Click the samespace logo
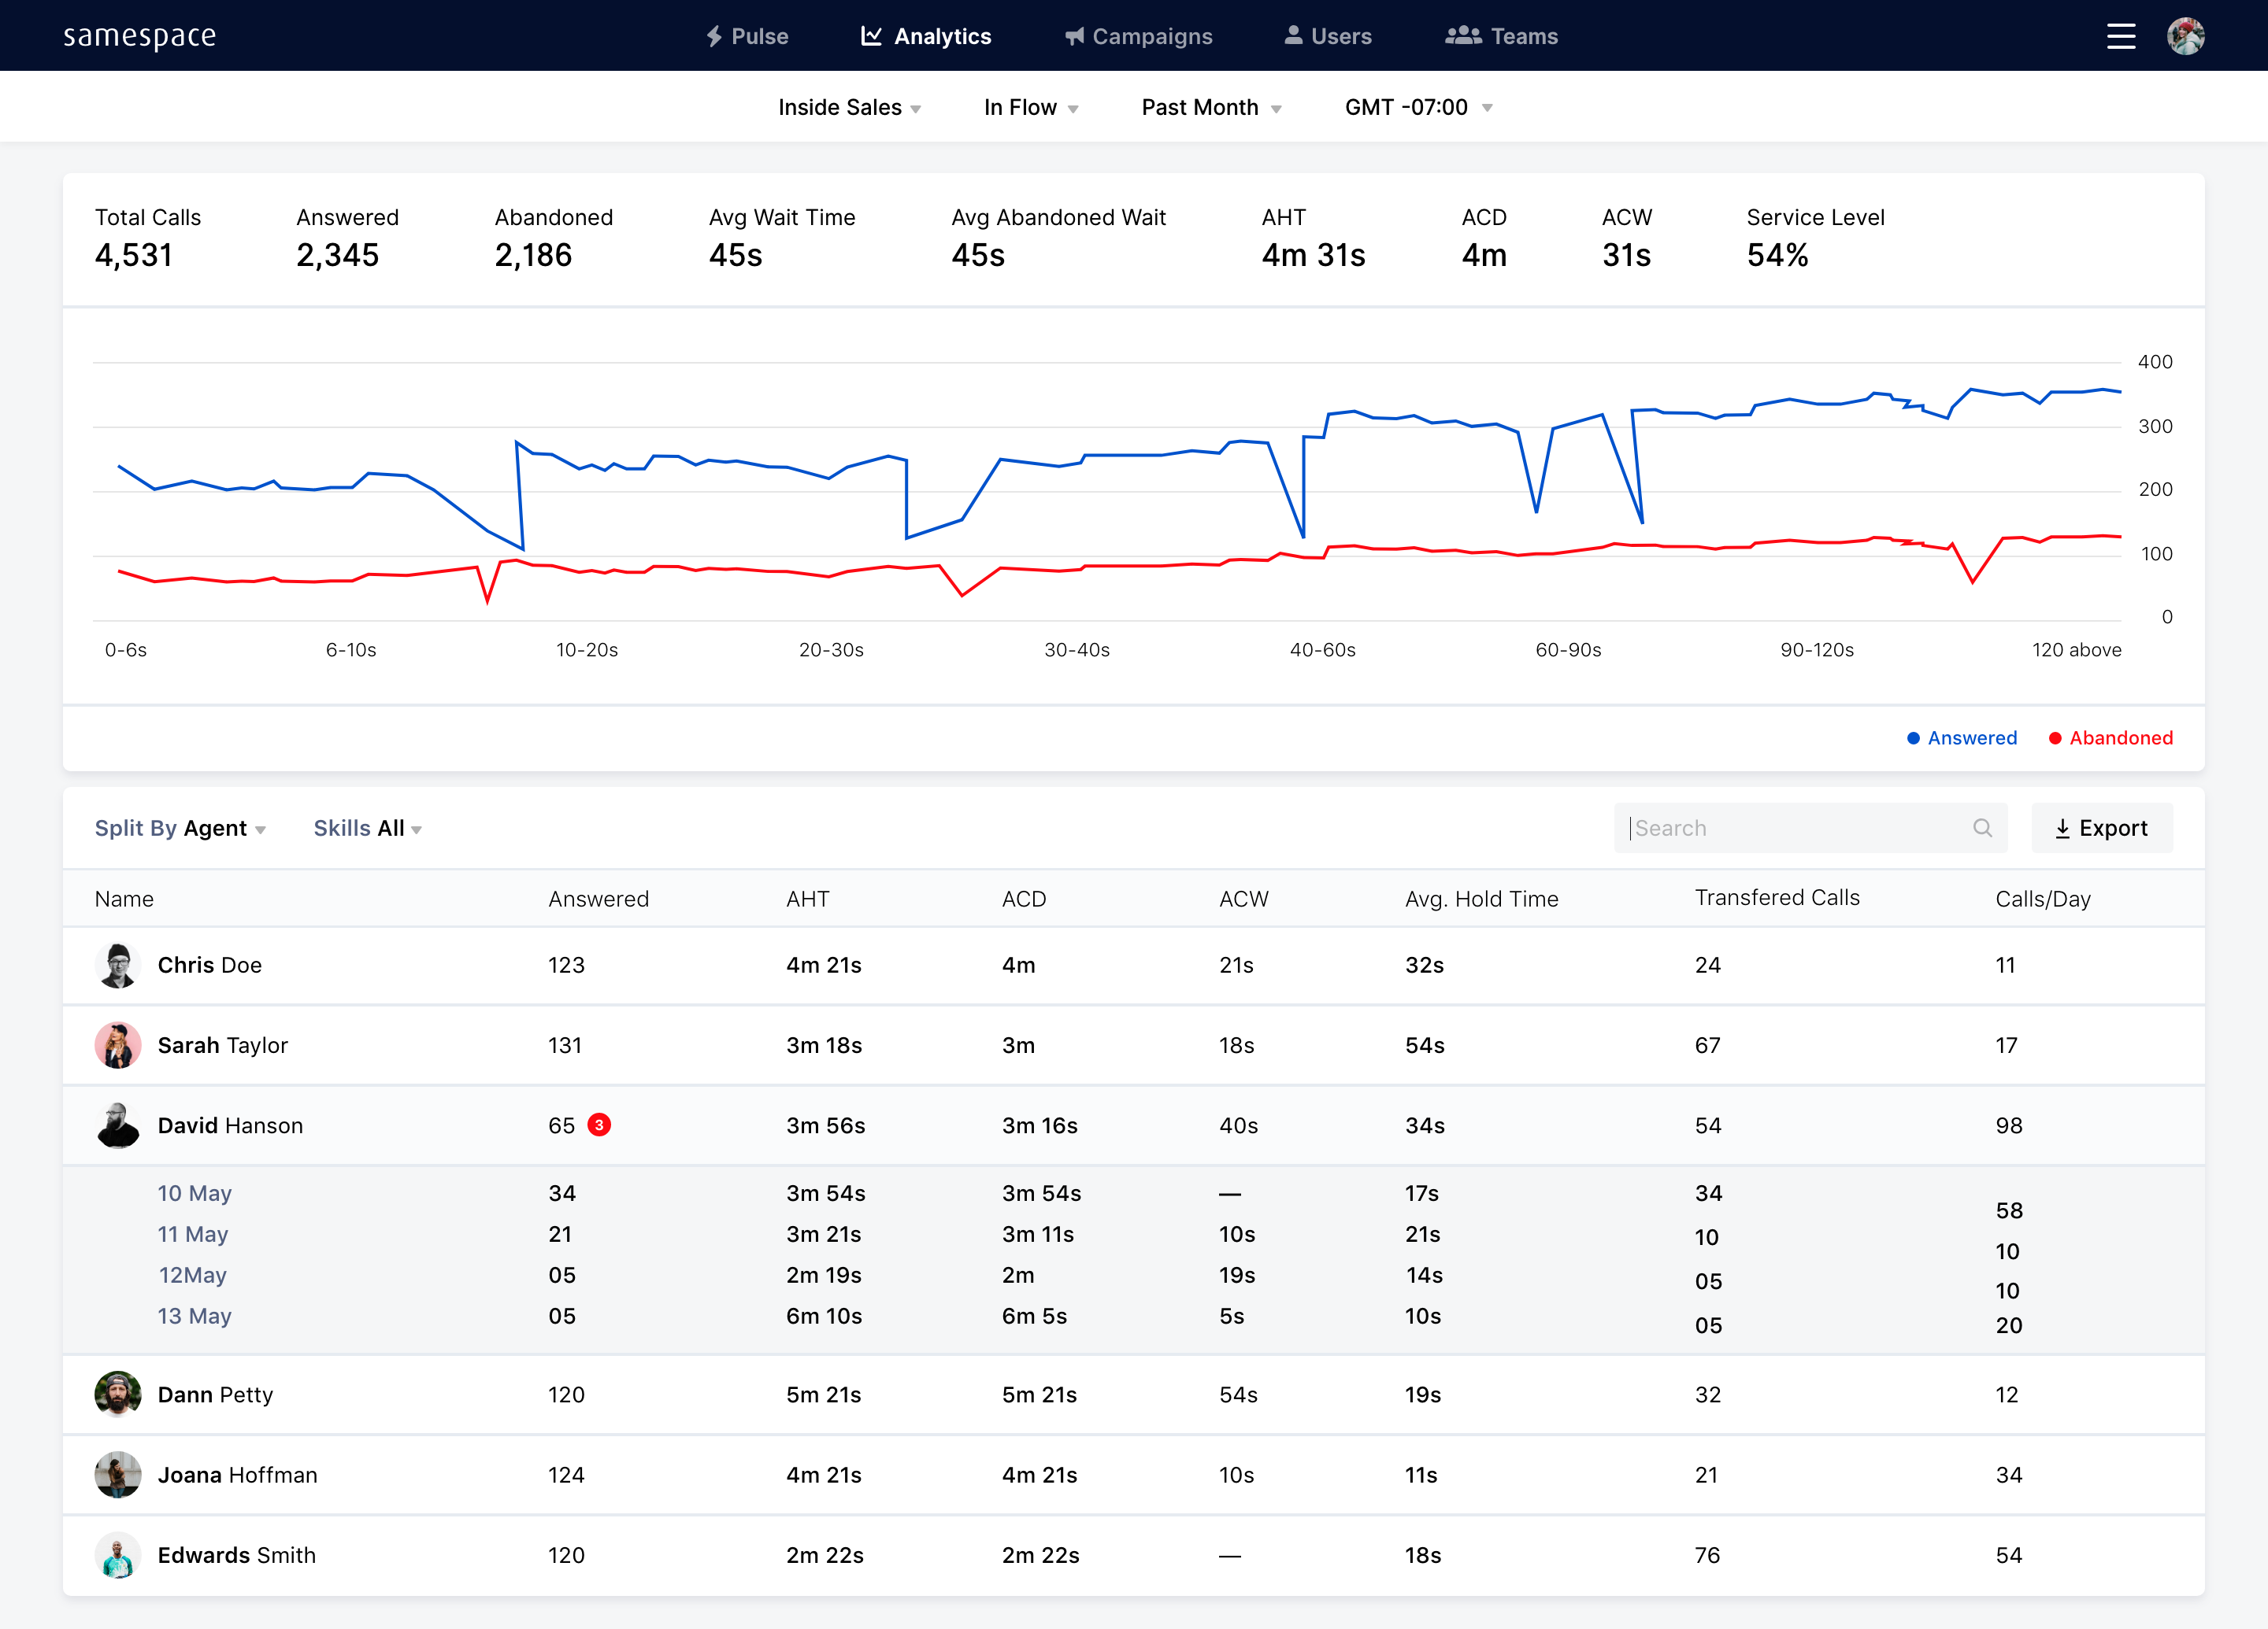2268x1629 pixels. [140, 36]
